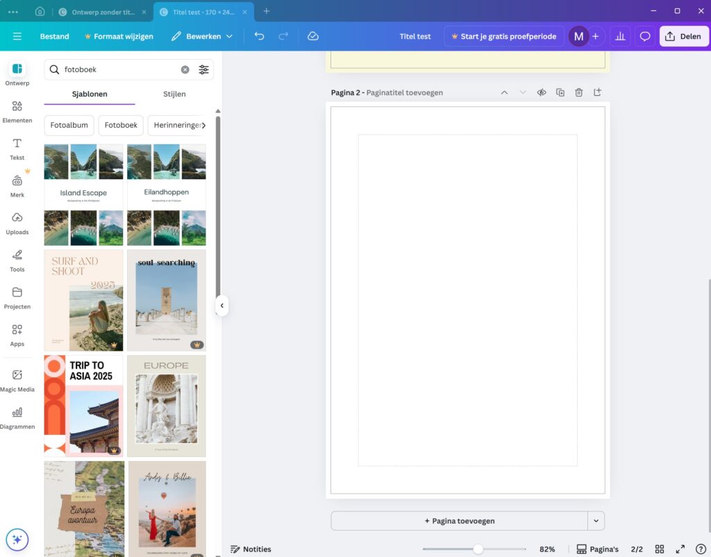Click the Pagina toevoegen button
Screen dimensions: 711x557
point(459,521)
